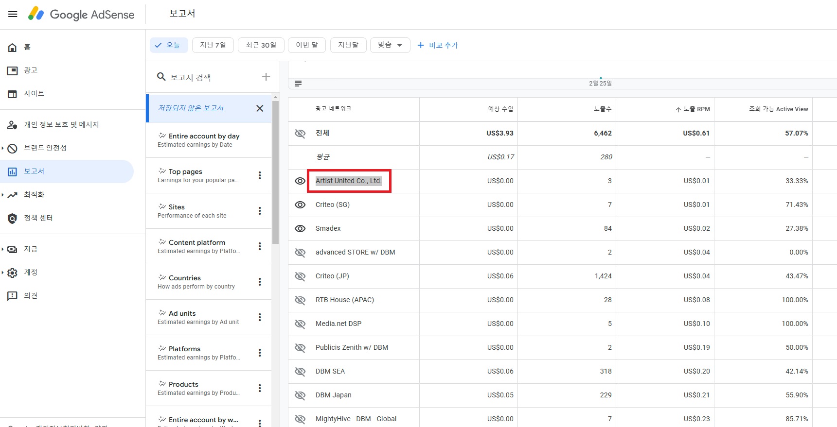Close the unsaved report 저장되지 않은 보고서
The height and width of the screenshot is (427, 837).
coord(260,108)
